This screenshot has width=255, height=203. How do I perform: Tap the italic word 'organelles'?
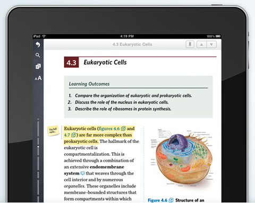(x=74, y=186)
